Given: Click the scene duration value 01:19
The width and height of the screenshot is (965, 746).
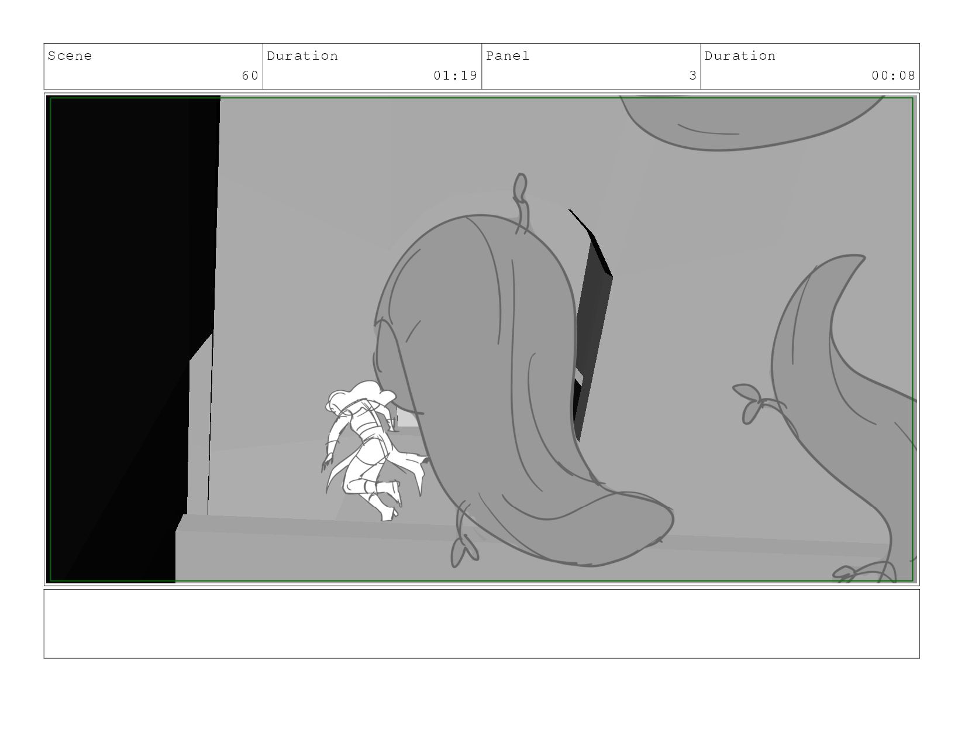Looking at the screenshot, I should tap(455, 75).
